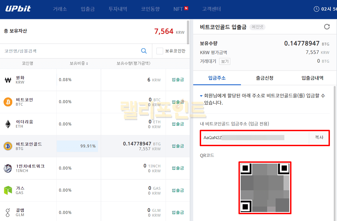
Task: Click the UPbit logo
Action: [x=18, y=9]
